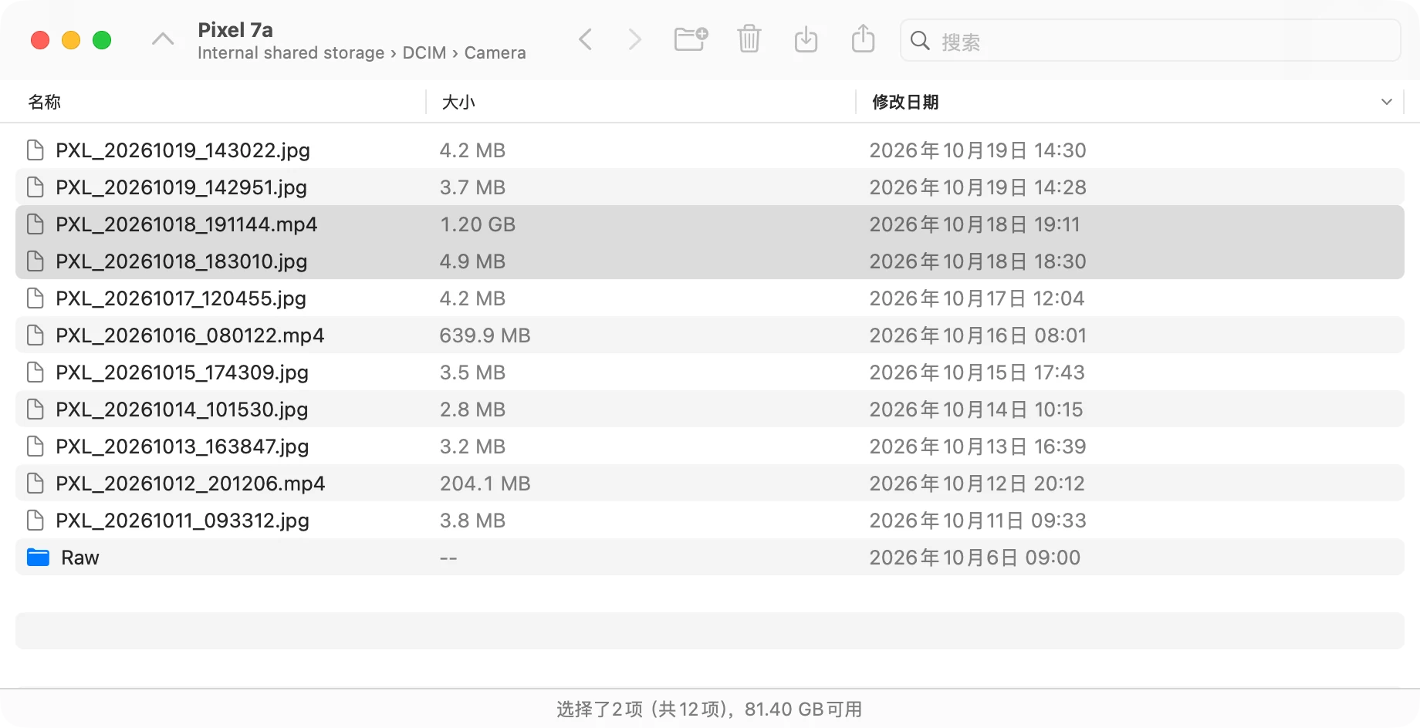
Task: Click the date 2026年10月17日 12:04
Action: (977, 298)
